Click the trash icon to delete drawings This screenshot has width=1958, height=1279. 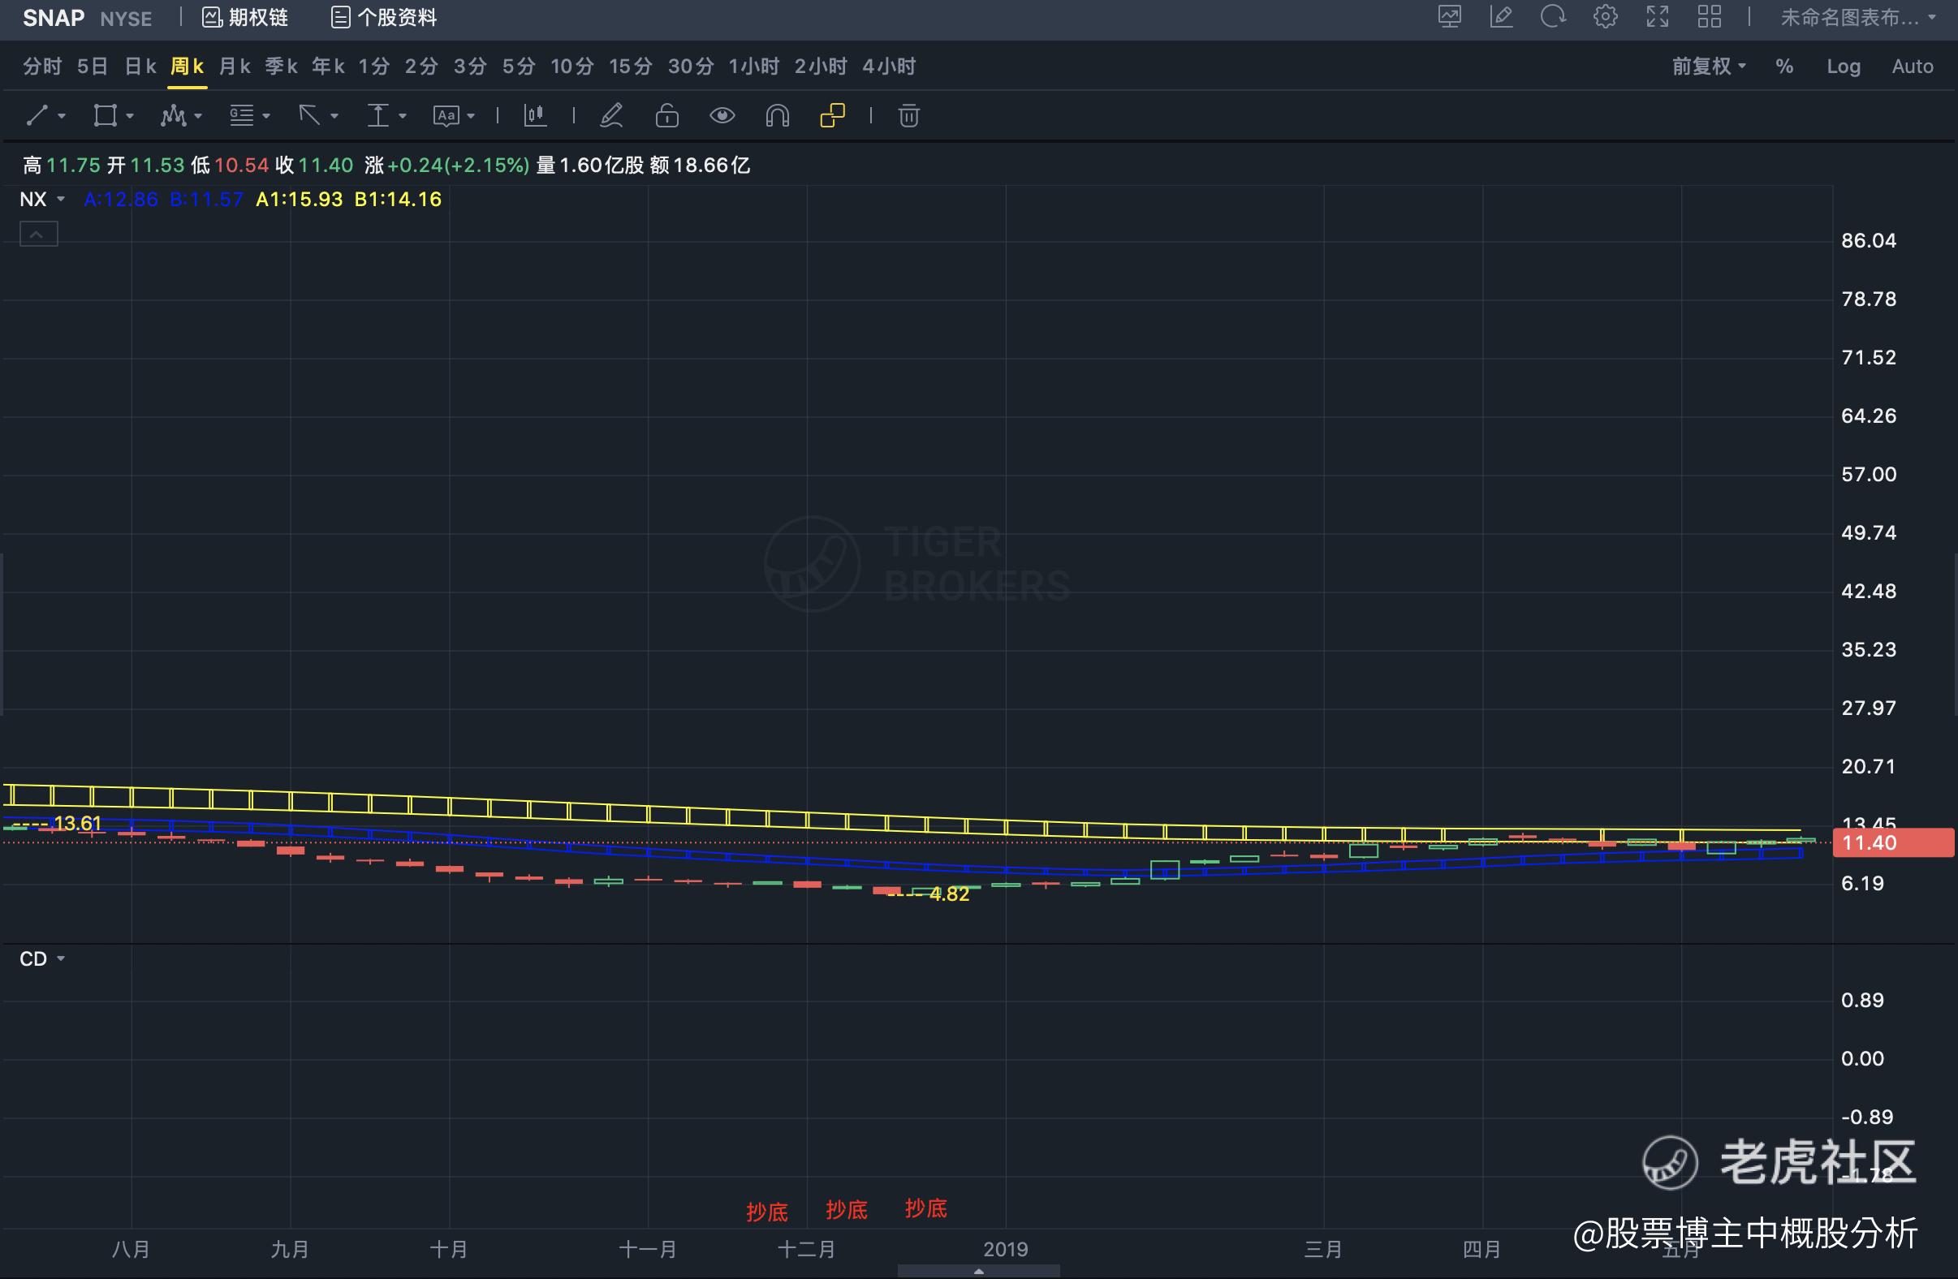click(x=908, y=116)
